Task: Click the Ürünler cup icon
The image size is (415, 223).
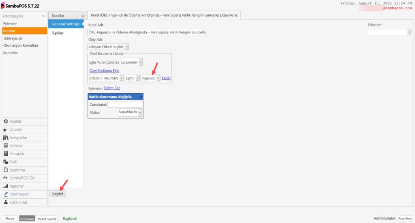Action: click(5, 129)
